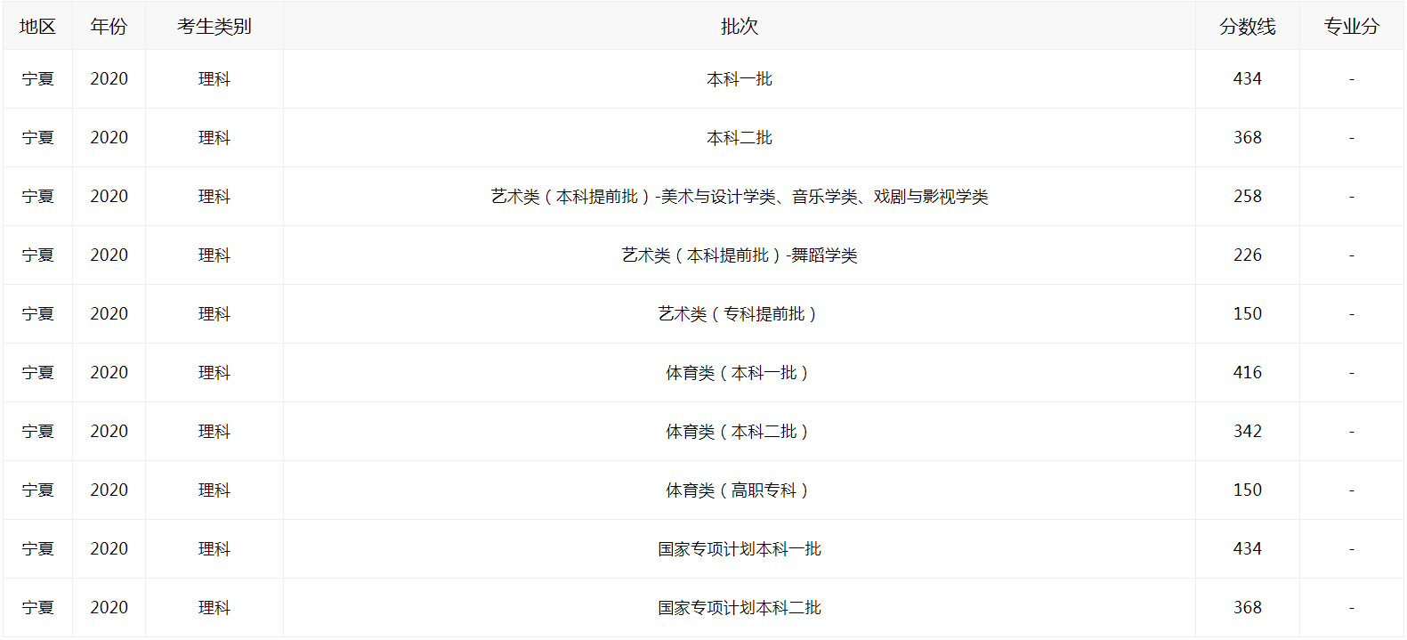
Task: Click 2020 in the 艺术类（专科提前批）row
Action: [109, 314]
